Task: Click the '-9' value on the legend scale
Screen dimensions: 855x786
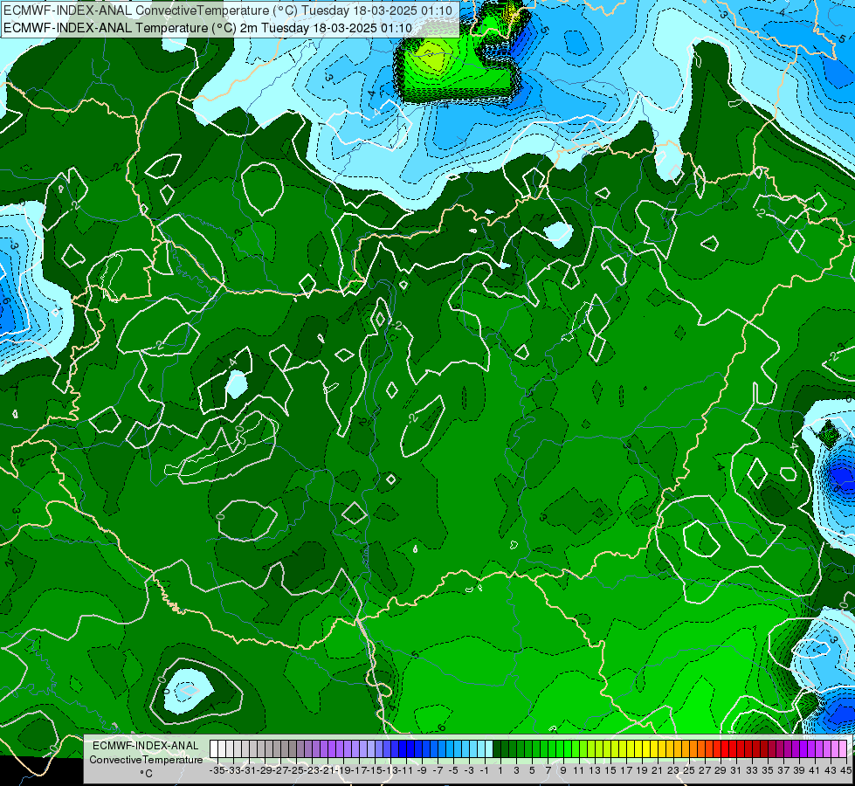Action: 422,770
